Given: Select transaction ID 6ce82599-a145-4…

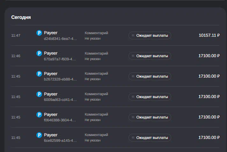Looking at the screenshot, I should (60, 141).
